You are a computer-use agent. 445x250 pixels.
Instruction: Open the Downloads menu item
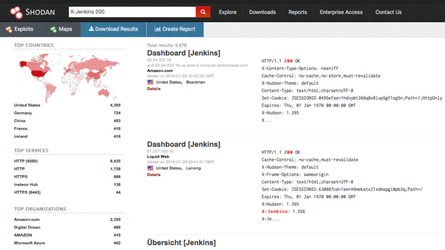(262, 12)
